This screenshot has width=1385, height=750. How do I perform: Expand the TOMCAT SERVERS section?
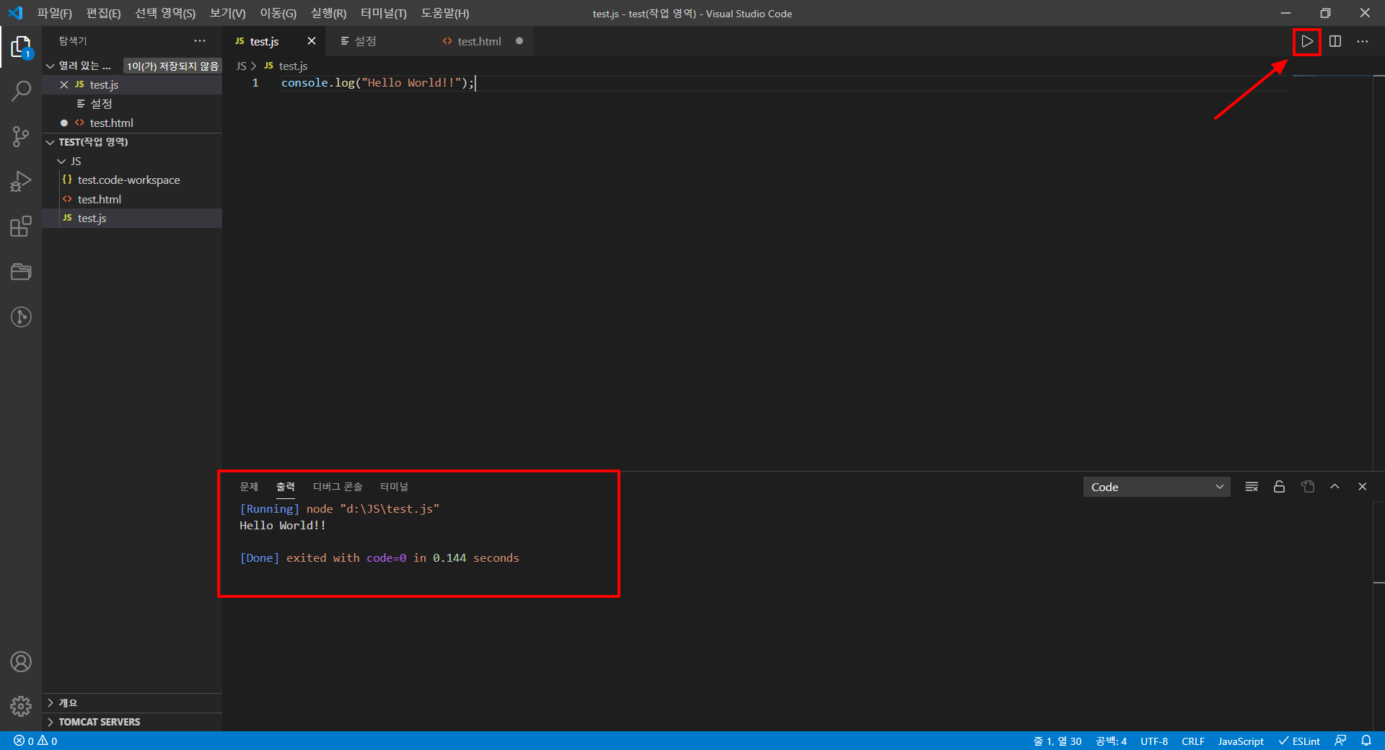coord(132,722)
